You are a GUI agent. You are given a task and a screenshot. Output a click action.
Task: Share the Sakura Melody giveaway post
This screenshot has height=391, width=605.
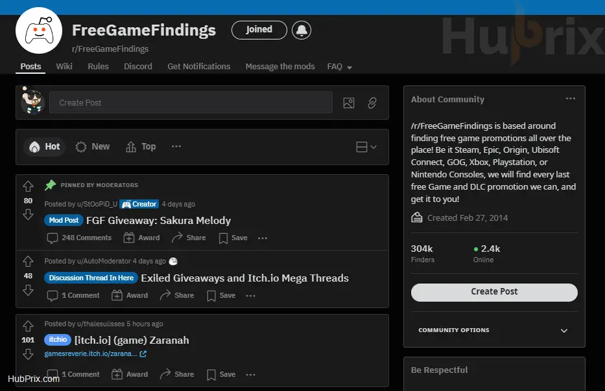pyautogui.click(x=189, y=238)
